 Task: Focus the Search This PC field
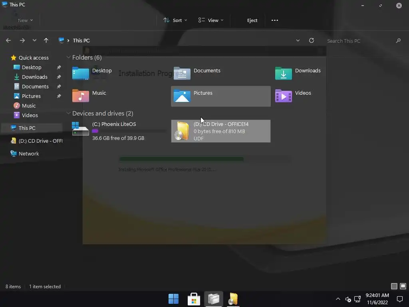click(360, 41)
